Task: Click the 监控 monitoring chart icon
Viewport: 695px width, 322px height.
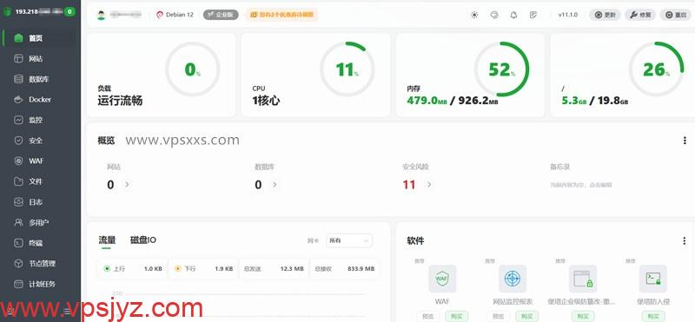Action: coord(18,120)
